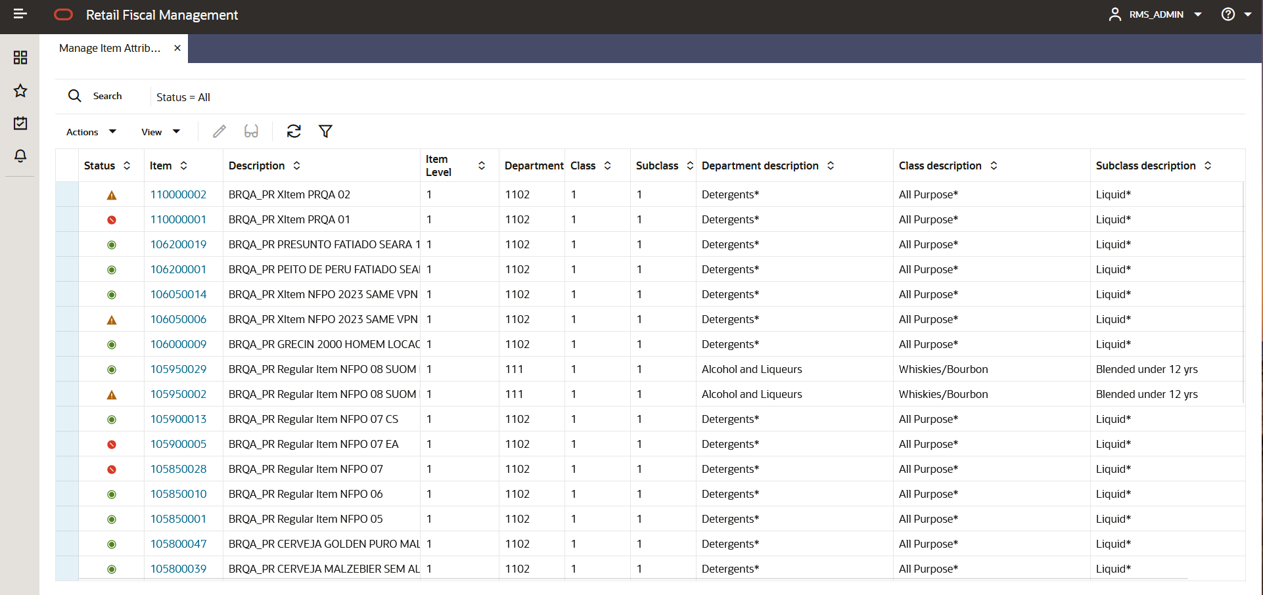This screenshot has height=595, width=1263.
Task: Click warning status icon for item 110000002
Action: click(112, 195)
